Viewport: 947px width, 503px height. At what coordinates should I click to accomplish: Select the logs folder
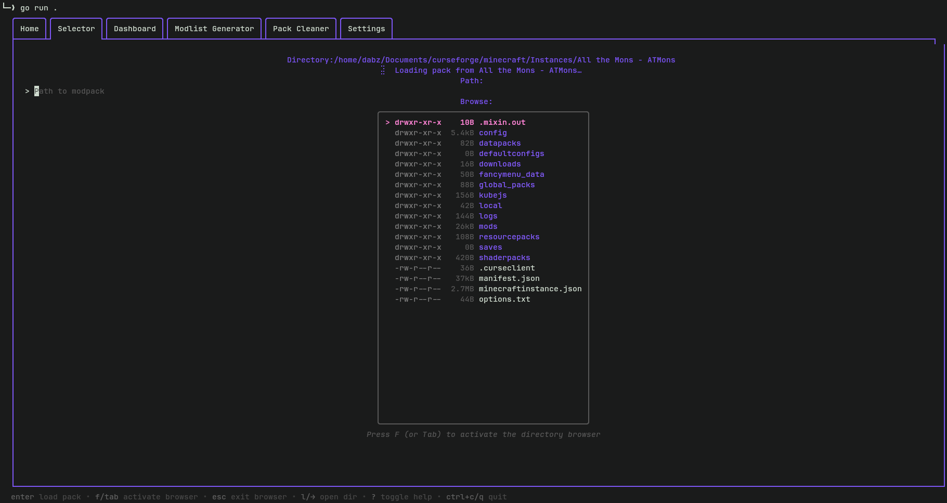coord(483,216)
